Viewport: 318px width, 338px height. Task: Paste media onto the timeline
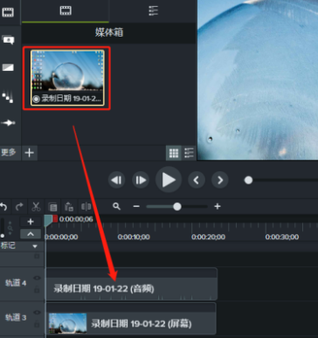pyautogui.click(x=69, y=207)
